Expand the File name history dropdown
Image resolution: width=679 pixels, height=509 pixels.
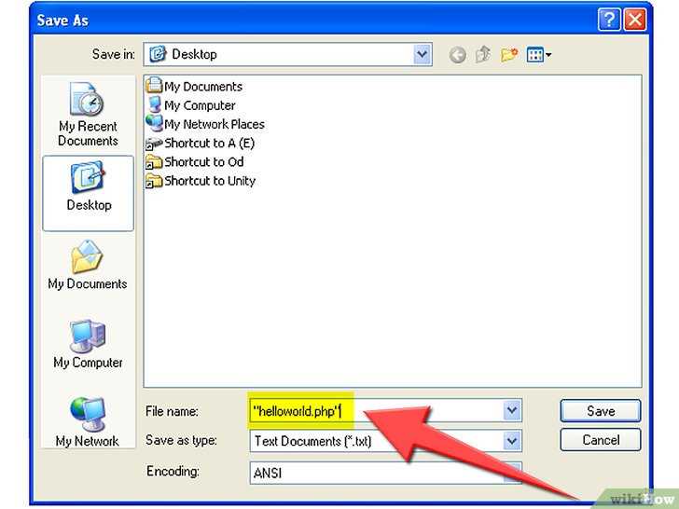coord(512,410)
